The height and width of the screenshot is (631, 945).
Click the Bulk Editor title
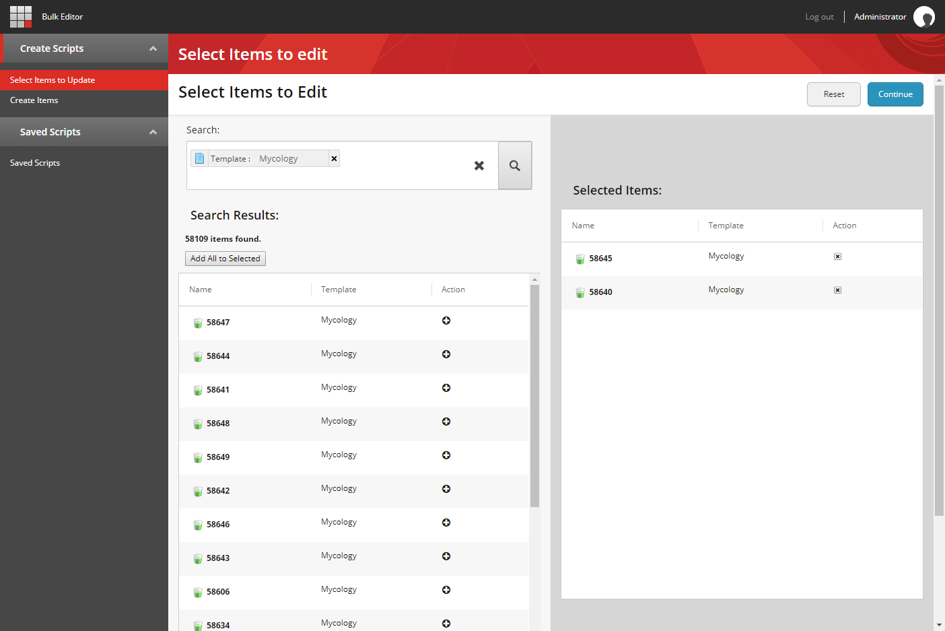63,17
